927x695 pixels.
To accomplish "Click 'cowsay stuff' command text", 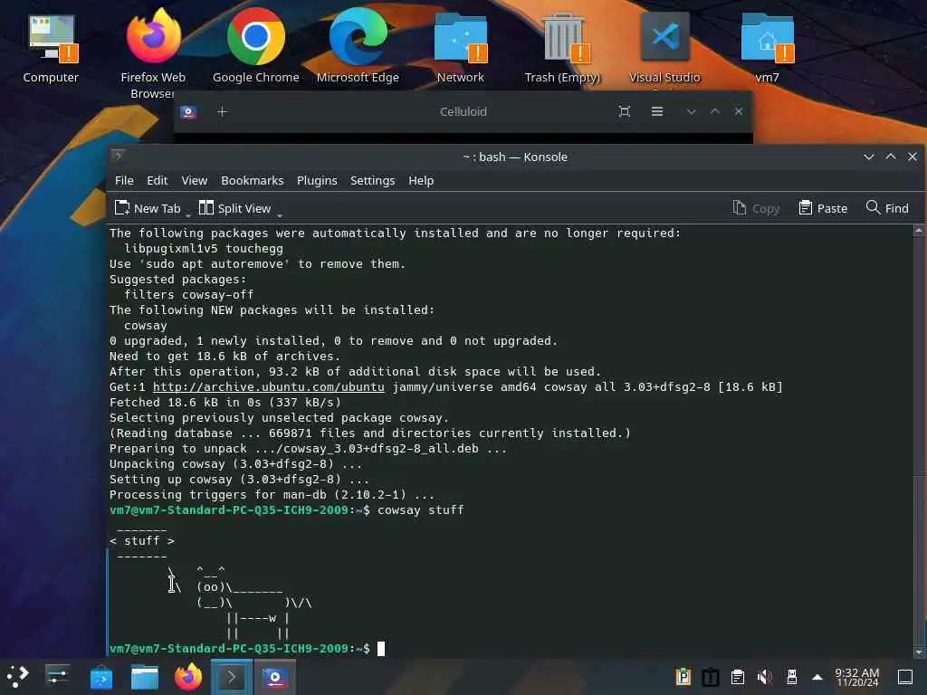I will (420, 510).
